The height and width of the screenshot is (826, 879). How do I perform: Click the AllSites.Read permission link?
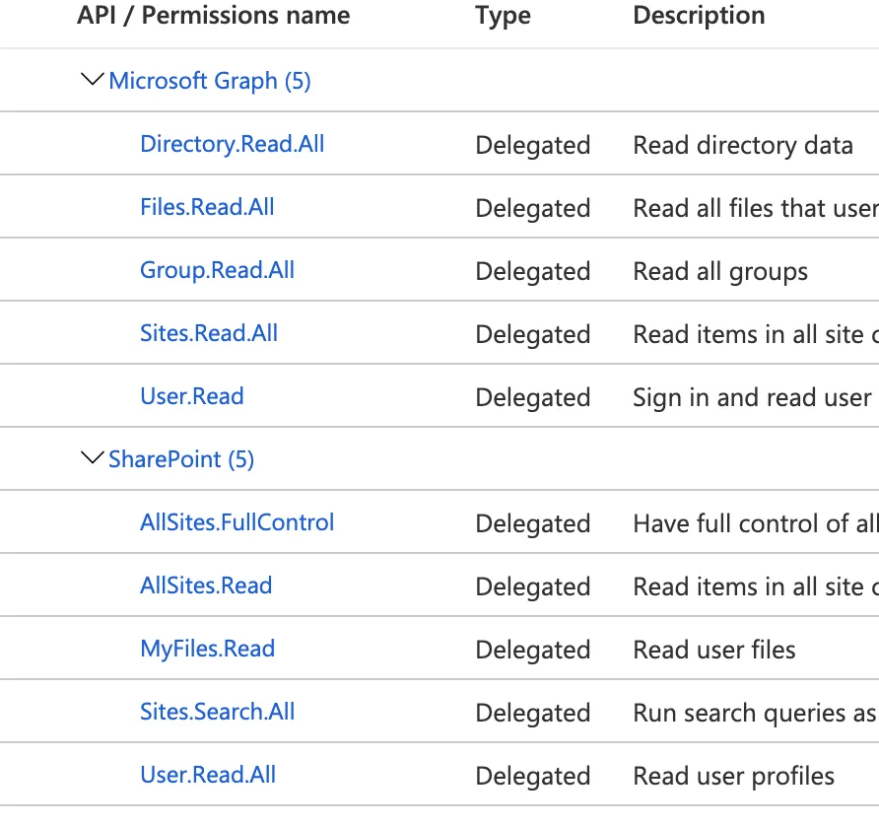click(206, 585)
